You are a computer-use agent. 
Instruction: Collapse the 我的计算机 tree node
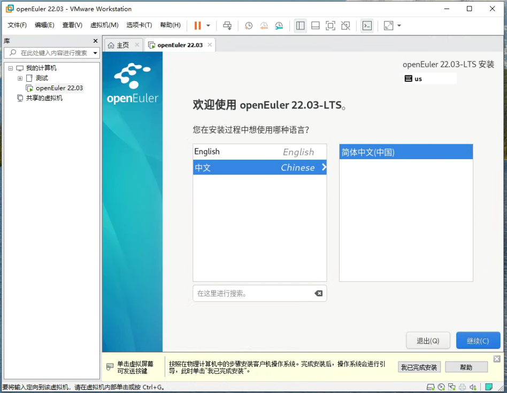(10, 68)
